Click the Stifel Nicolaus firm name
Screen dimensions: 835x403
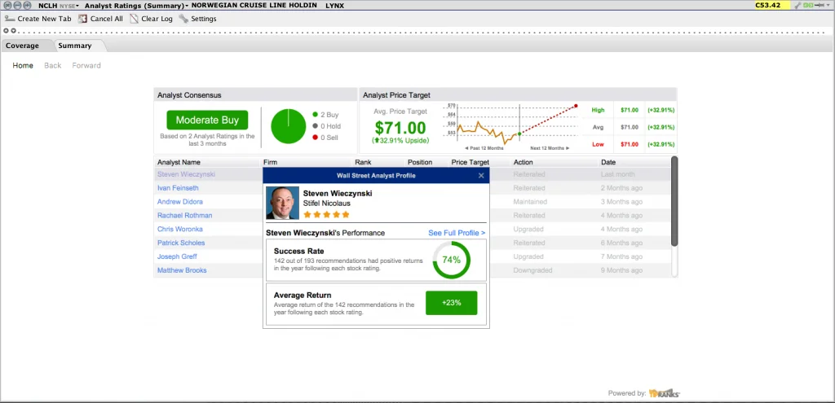(327, 203)
